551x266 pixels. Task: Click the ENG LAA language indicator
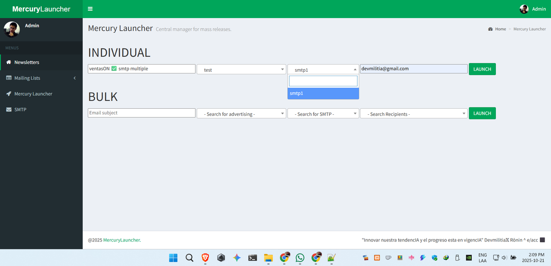[483, 258]
